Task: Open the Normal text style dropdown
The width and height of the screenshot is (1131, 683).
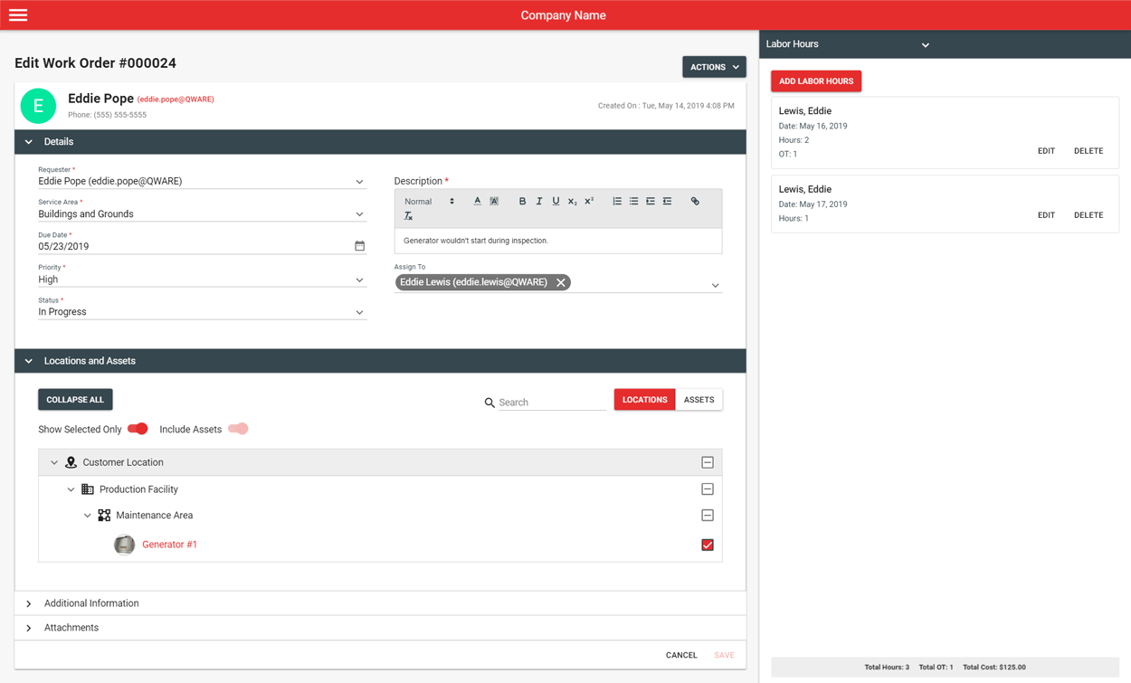Action: point(429,201)
